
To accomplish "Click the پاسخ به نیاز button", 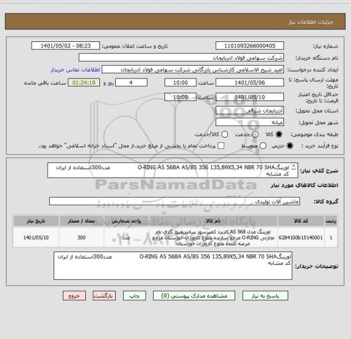I will [265, 296].
